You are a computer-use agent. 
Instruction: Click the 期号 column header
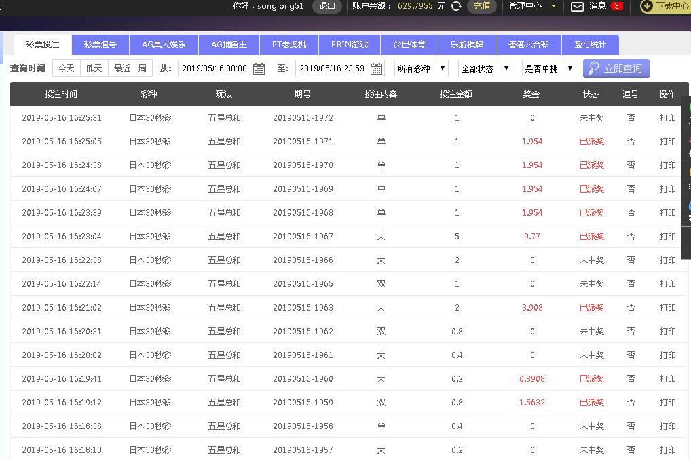tap(303, 94)
